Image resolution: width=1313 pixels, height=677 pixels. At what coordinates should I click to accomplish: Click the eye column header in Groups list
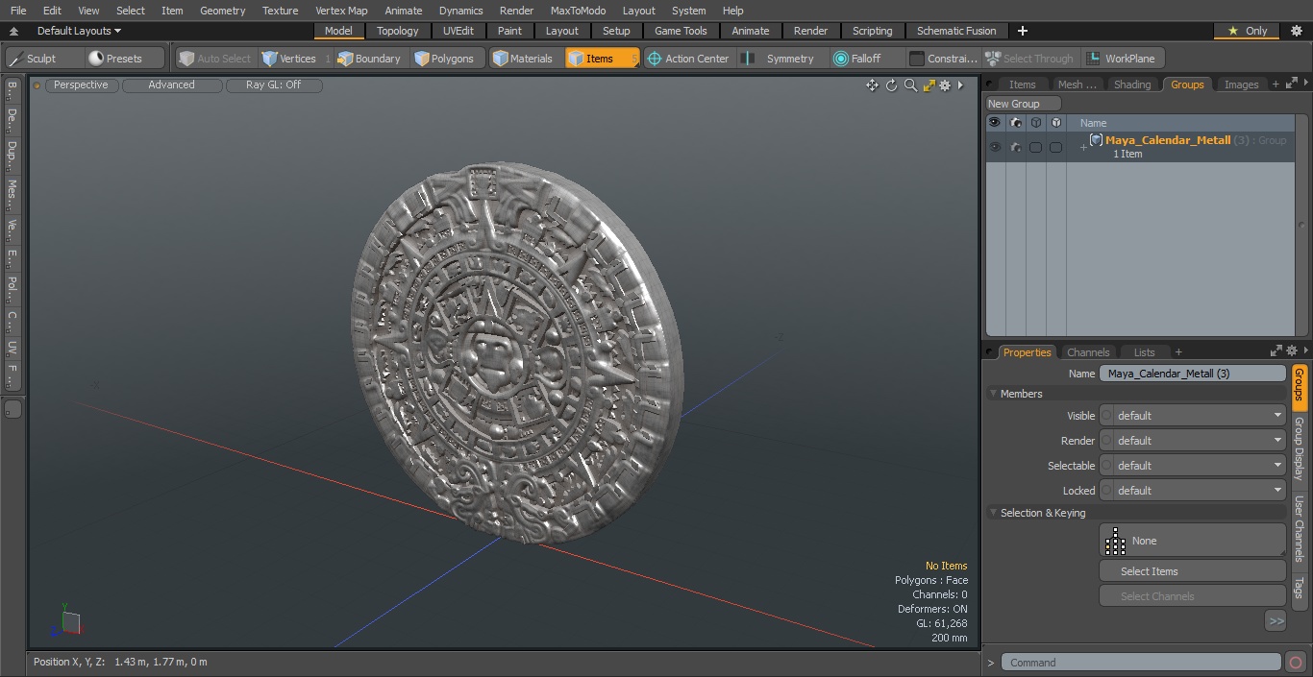click(995, 123)
